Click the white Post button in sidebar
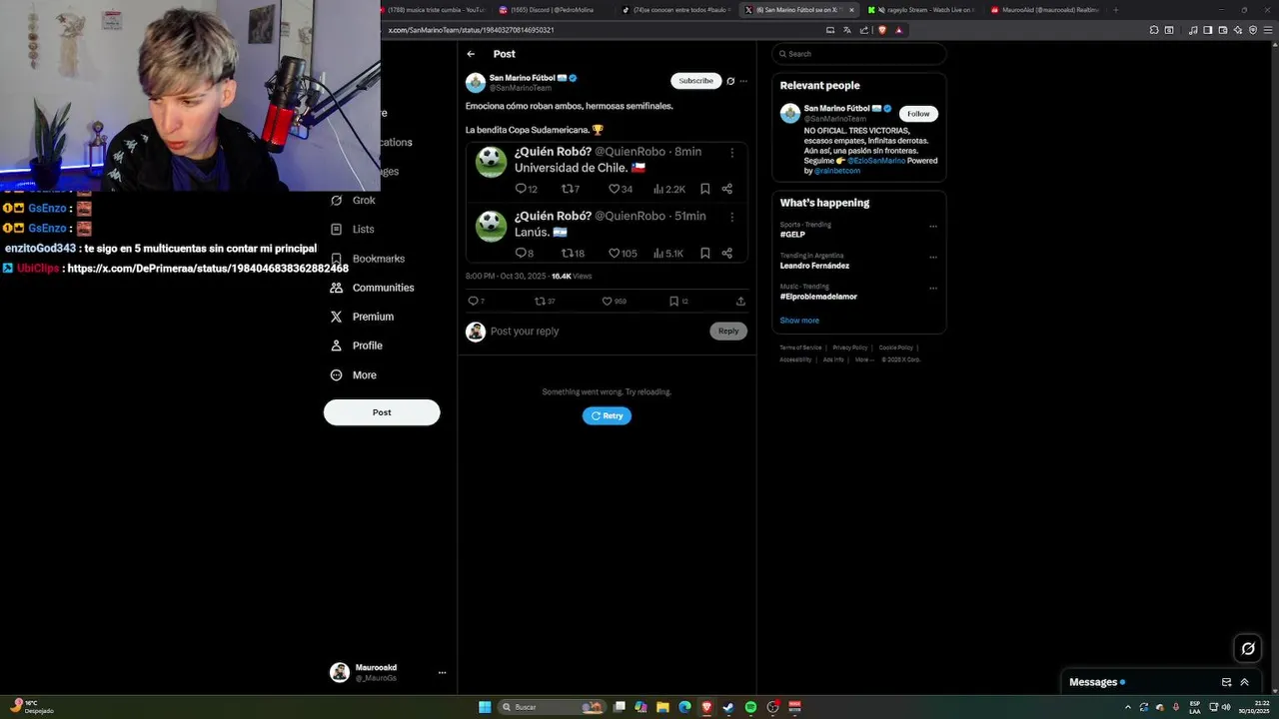 click(382, 412)
